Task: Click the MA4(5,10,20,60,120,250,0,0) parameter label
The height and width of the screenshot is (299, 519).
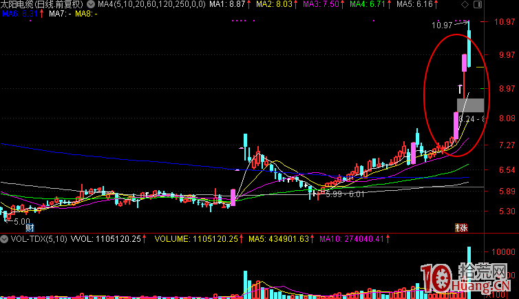Action: point(151,4)
